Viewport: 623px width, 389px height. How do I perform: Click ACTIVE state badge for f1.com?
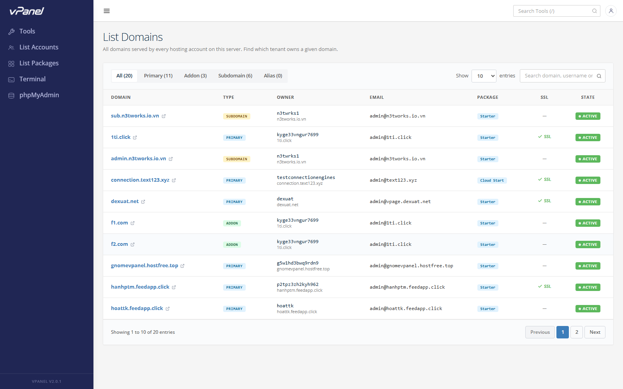[x=588, y=223]
